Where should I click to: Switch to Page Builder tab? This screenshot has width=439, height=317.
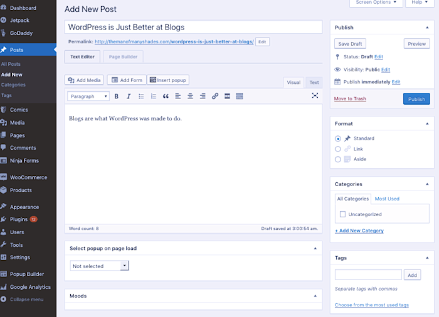coord(123,57)
